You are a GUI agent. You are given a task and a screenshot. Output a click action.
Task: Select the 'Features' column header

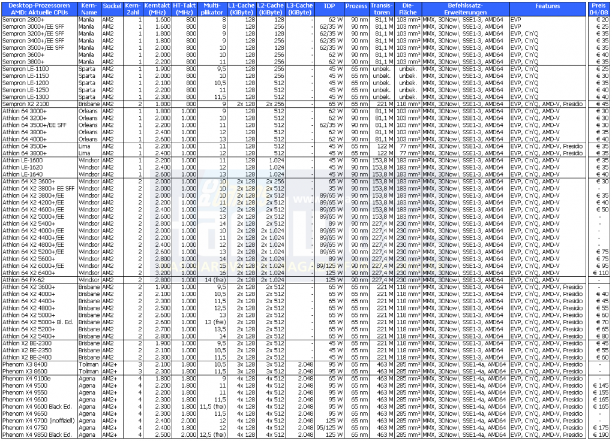(547, 9)
